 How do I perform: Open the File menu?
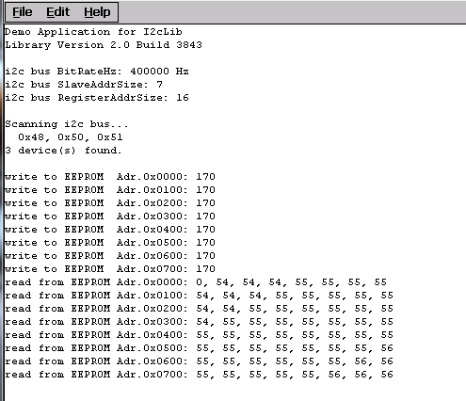pos(23,12)
